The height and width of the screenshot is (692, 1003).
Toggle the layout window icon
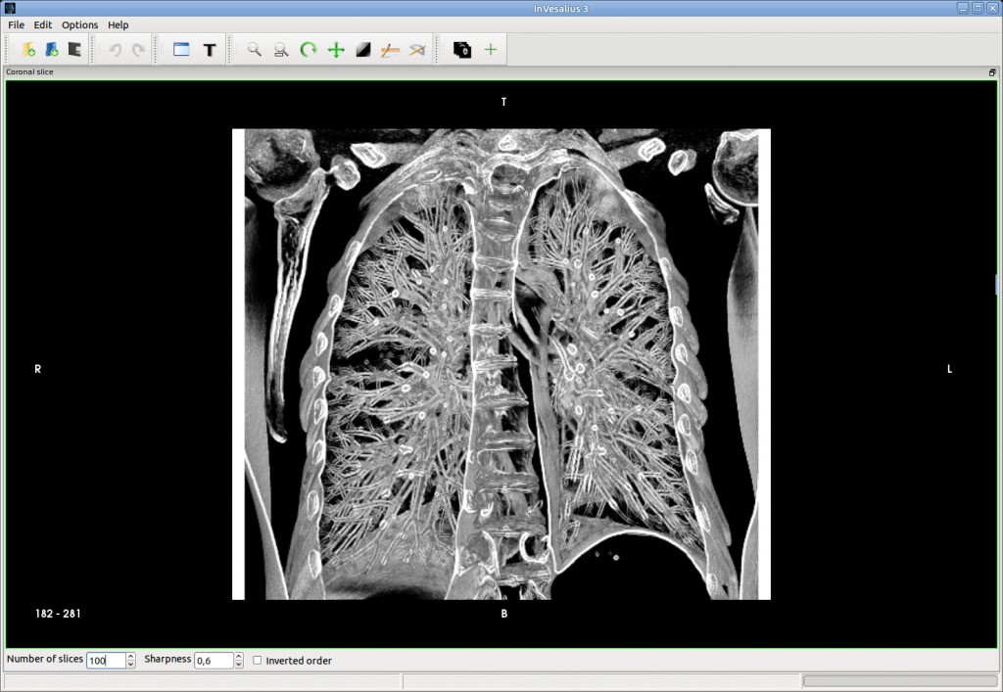point(181,50)
